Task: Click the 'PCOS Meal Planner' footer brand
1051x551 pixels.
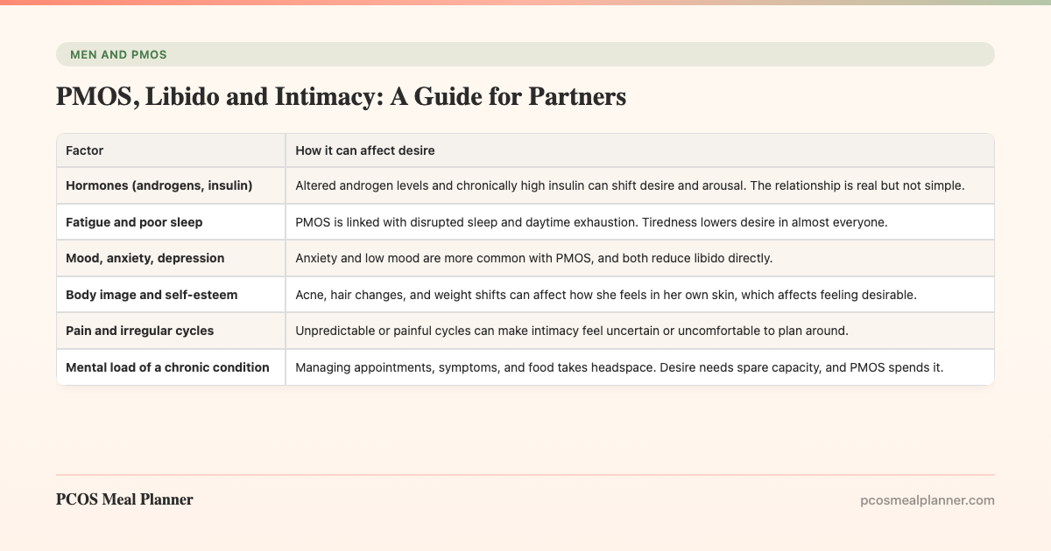Action: pyautogui.click(x=124, y=499)
